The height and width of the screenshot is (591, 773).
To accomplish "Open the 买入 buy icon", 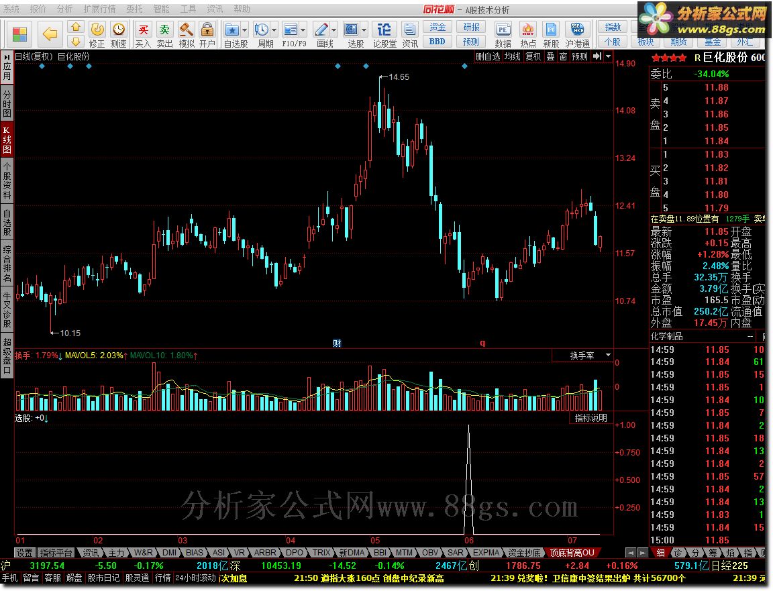I will tap(143, 30).
